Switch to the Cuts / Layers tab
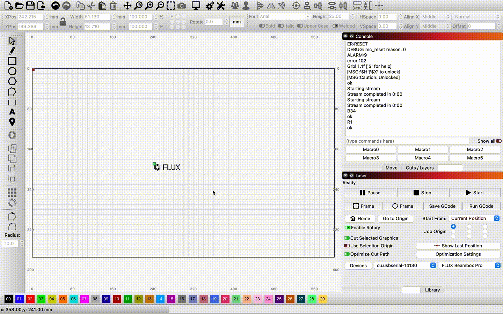The width and height of the screenshot is (503, 314). pos(420,168)
